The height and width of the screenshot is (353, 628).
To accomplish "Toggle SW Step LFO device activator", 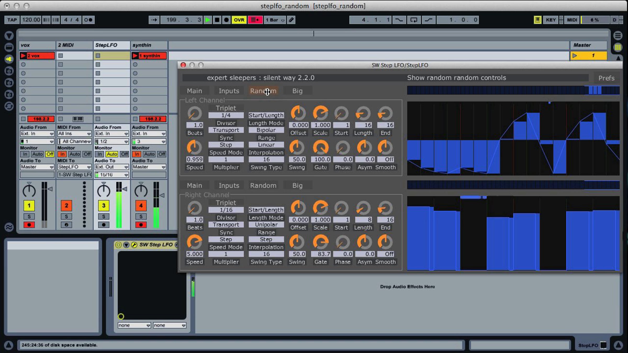I will tap(118, 245).
